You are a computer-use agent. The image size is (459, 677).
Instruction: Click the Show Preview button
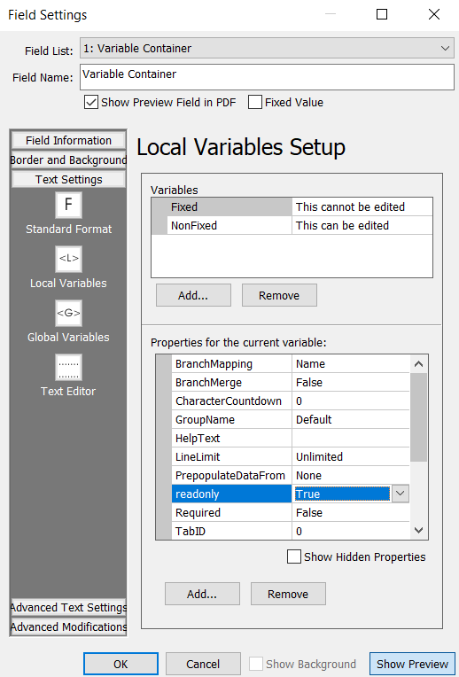(x=412, y=664)
